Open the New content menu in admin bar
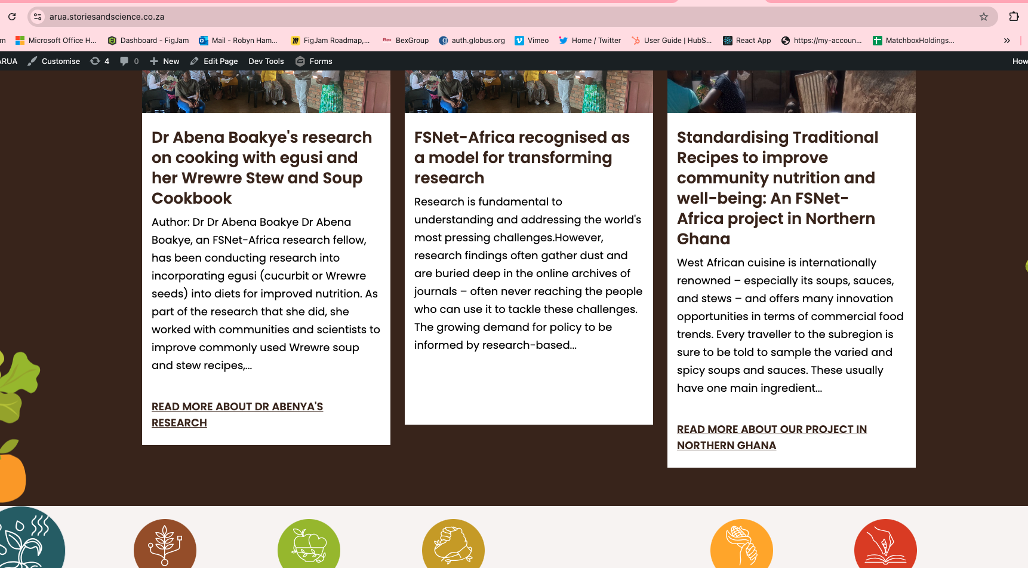Viewport: 1028px width, 568px height. pyautogui.click(x=165, y=61)
